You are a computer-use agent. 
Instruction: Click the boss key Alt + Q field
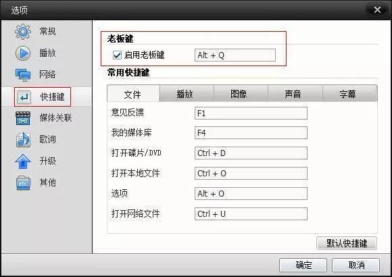click(235, 55)
